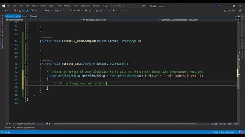Image resolution: width=245 pixels, height=137 pixels.
Task: Collapse the button1_Click method
Action: click(x=25, y=64)
